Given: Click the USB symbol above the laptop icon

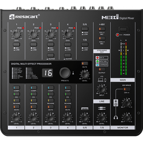Looking at the screenshot, I should [x=102, y=77].
